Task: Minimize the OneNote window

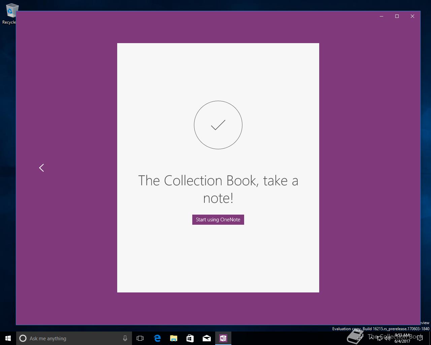Action: 382,16
